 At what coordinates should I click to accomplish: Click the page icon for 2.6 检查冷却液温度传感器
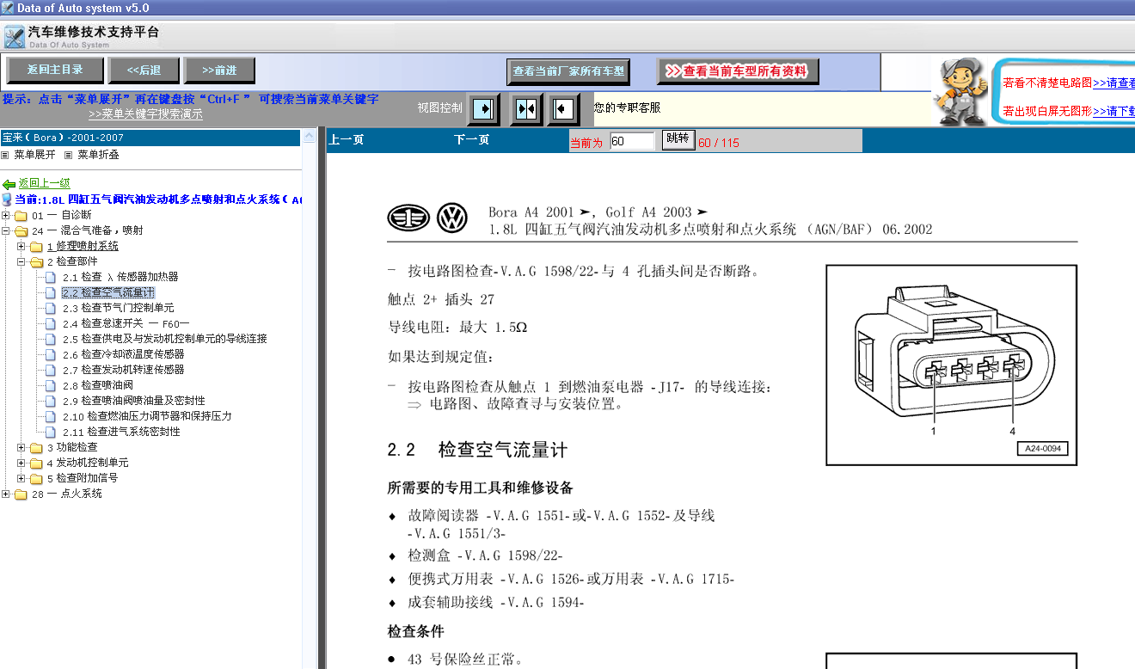51,354
